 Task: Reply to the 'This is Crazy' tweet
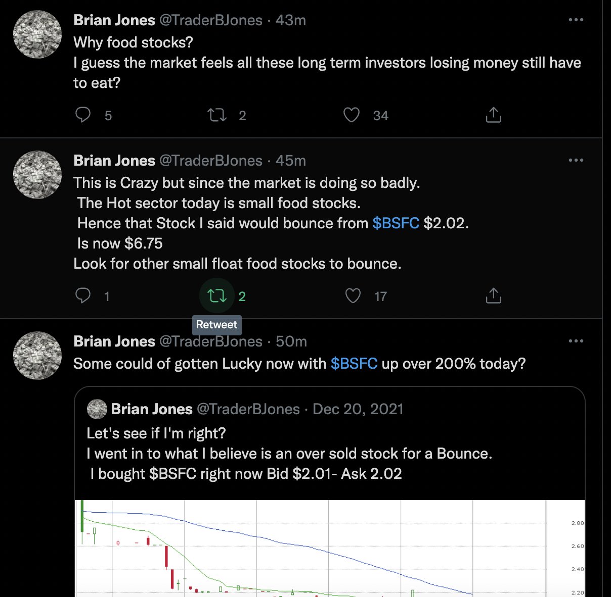(83, 295)
